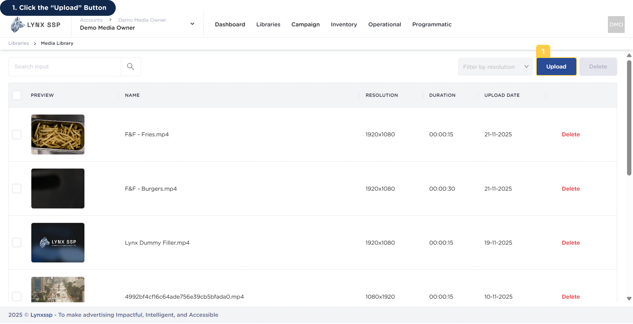Image resolution: width=633 pixels, height=324 pixels.
Task: Click the Accounts breadcrumb in the header
Action: (91, 20)
